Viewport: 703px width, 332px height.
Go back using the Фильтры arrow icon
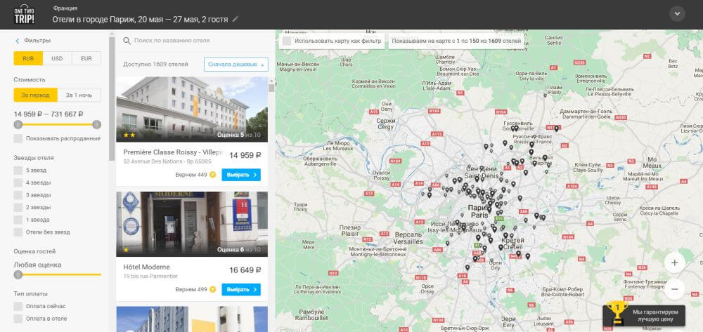click(x=18, y=41)
